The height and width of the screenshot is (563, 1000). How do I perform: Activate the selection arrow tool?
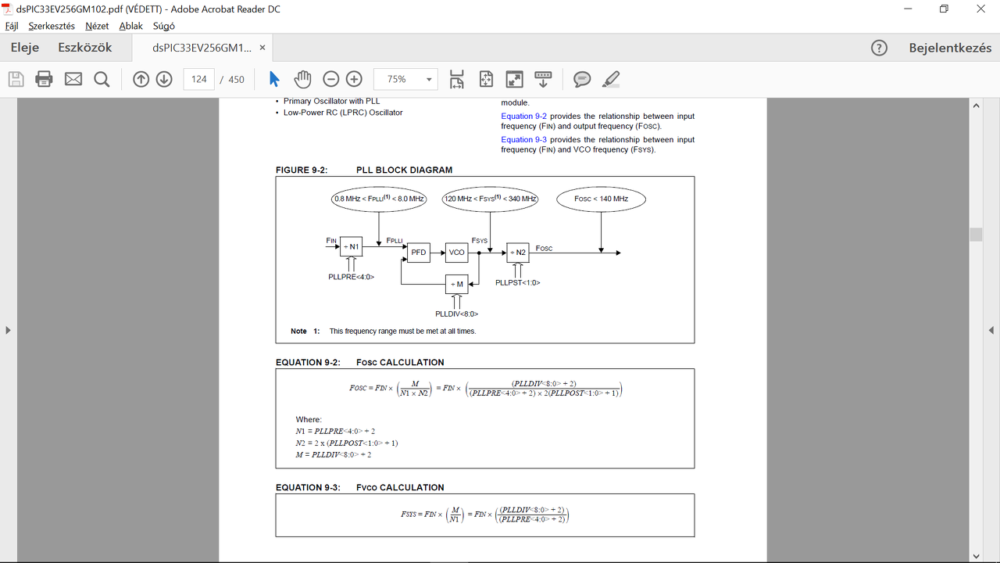click(273, 79)
